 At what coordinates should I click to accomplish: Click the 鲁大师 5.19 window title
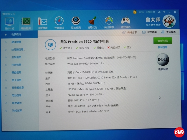click(x=9, y=14)
